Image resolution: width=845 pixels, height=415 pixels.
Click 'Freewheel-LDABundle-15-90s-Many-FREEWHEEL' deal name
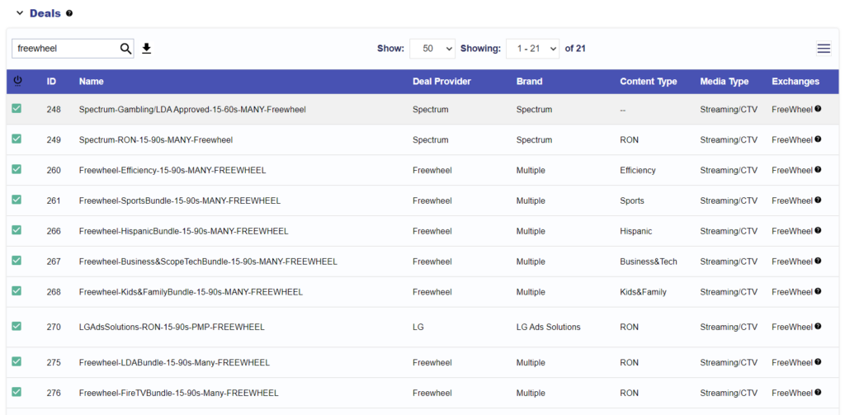pos(174,363)
